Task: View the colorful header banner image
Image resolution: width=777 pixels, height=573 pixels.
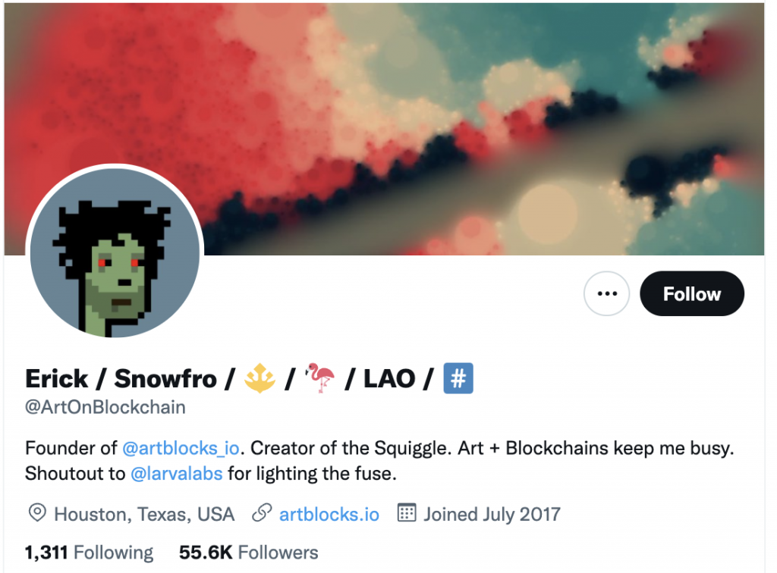Action: 384,129
